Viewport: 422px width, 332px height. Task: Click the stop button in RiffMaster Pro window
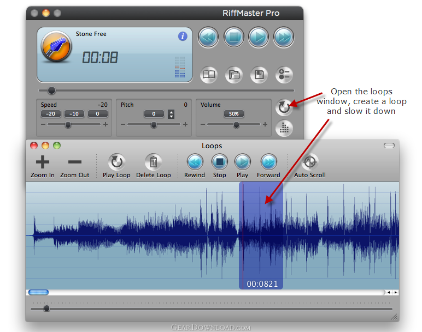(233, 37)
